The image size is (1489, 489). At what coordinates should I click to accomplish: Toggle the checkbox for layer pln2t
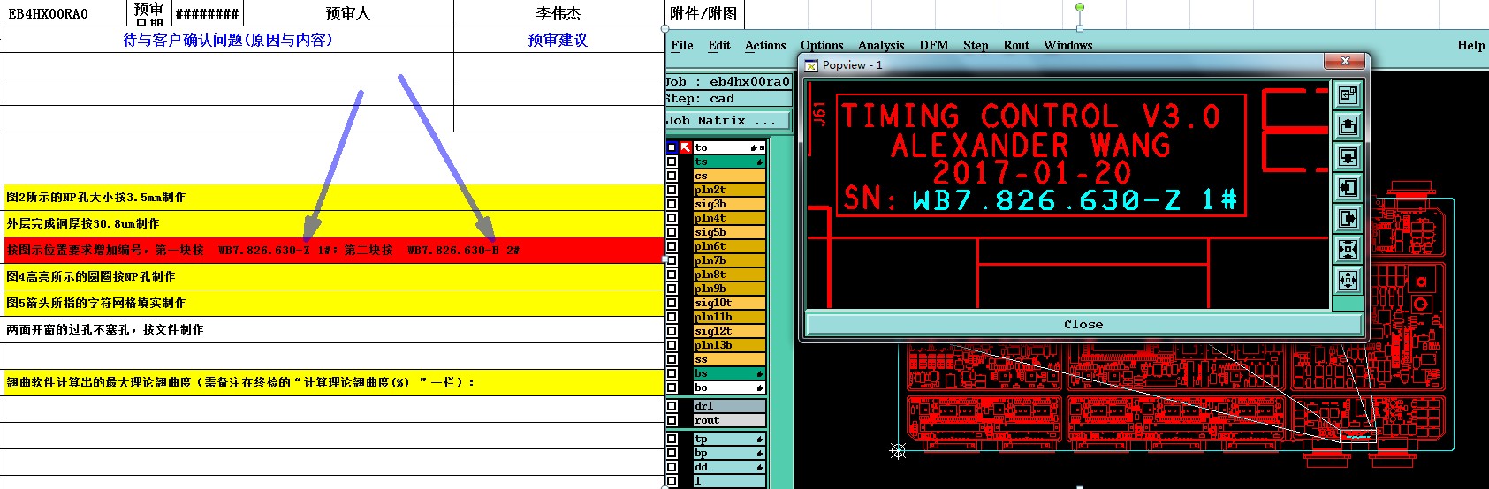[672, 190]
